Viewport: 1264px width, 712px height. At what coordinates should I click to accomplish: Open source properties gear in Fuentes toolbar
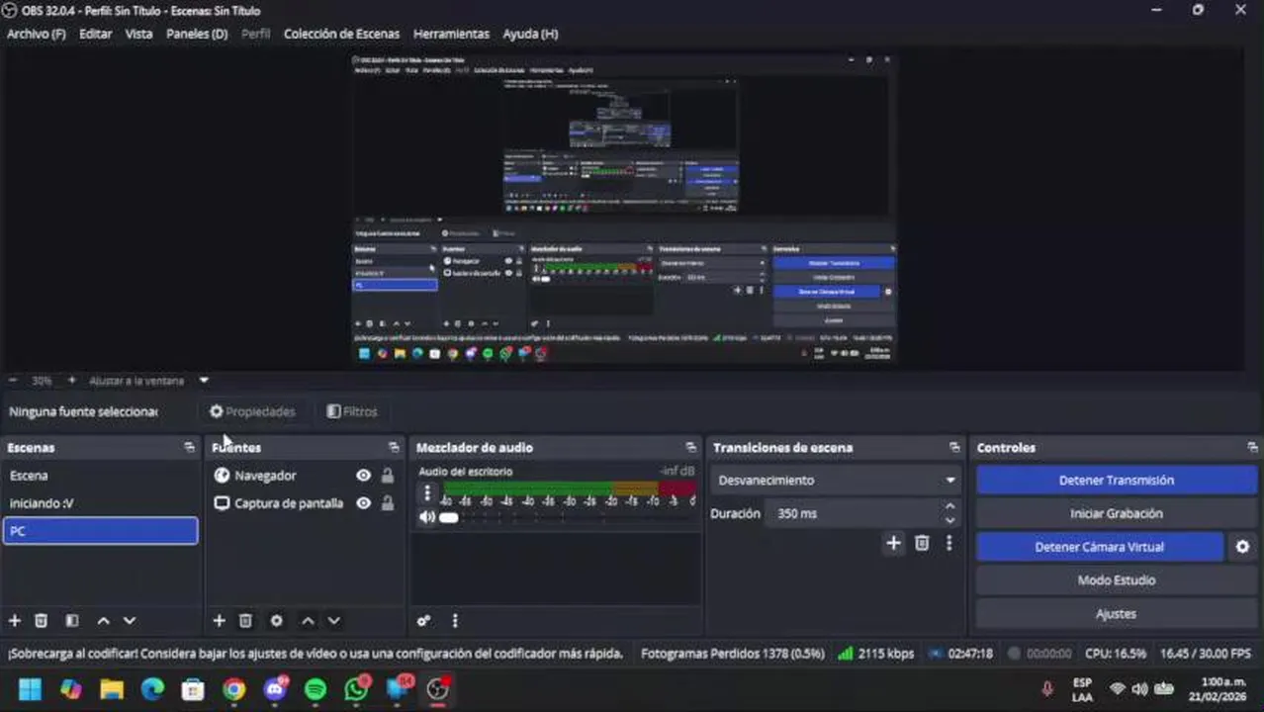point(277,621)
